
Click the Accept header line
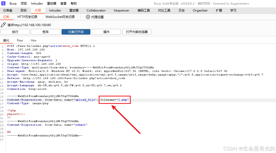135,75
